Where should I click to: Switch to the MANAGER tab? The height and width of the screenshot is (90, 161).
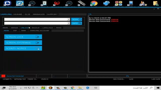(39, 14)
